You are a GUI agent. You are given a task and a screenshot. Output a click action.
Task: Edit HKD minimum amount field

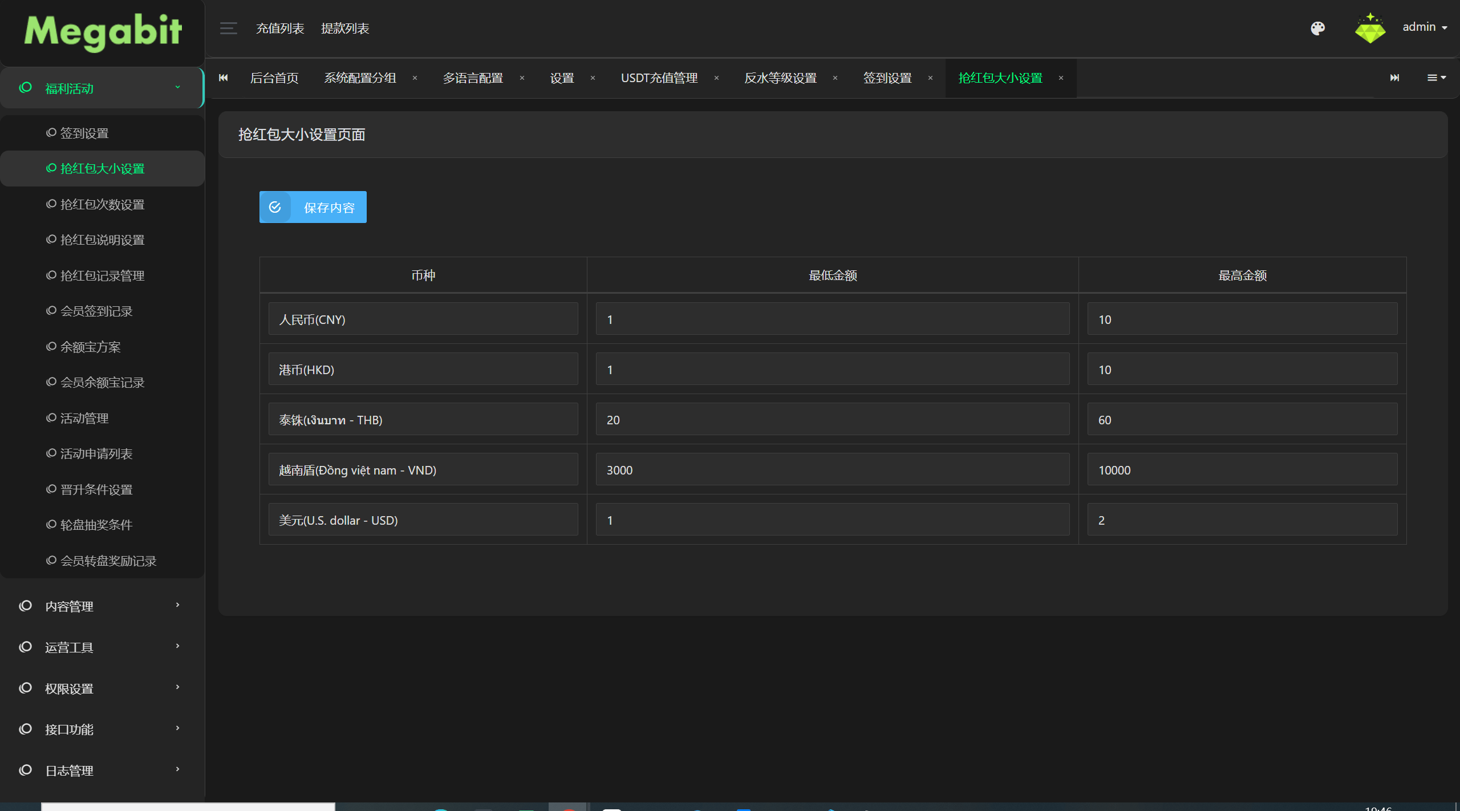click(833, 369)
